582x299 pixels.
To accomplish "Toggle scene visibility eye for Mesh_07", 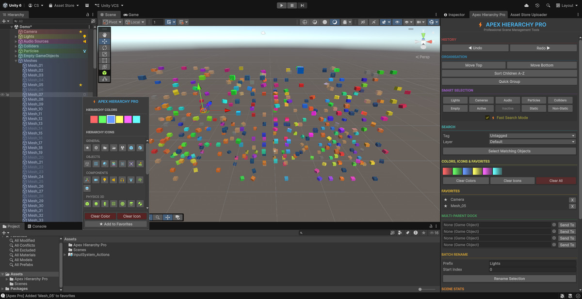I will 2,94.
